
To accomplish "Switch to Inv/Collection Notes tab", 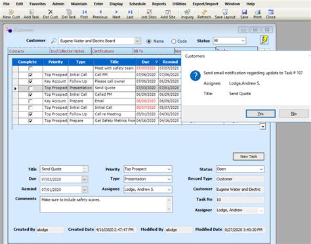I will coord(70,51).
